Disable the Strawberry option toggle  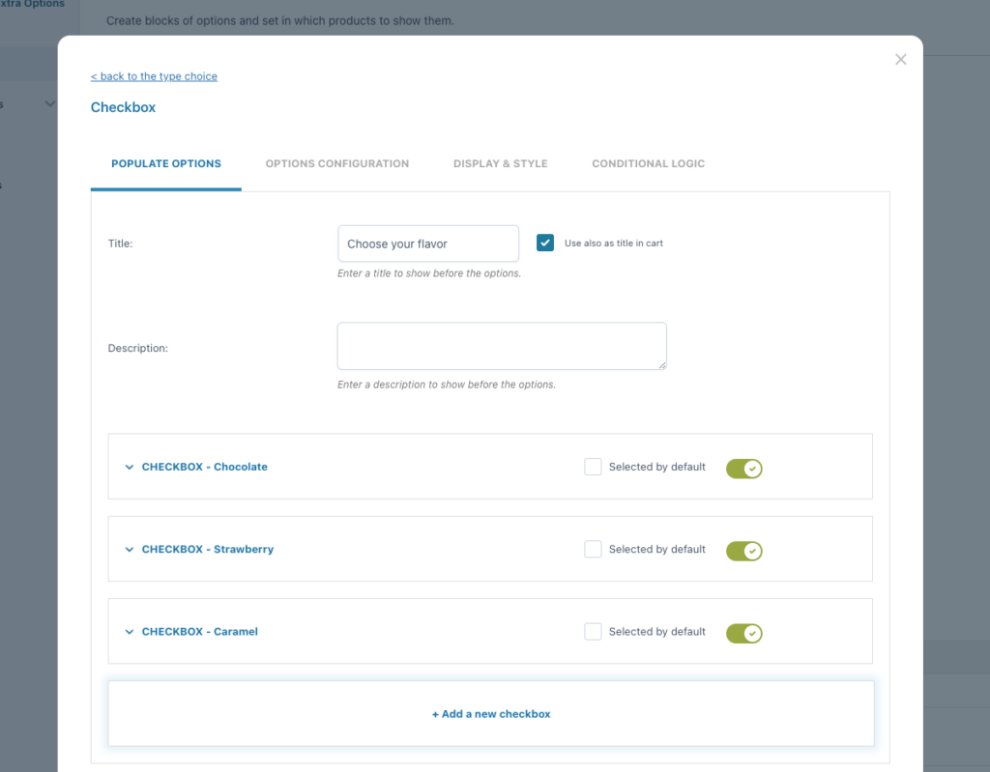pos(743,551)
